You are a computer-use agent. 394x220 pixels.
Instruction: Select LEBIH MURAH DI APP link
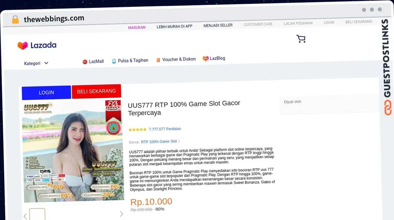(174, 26)
